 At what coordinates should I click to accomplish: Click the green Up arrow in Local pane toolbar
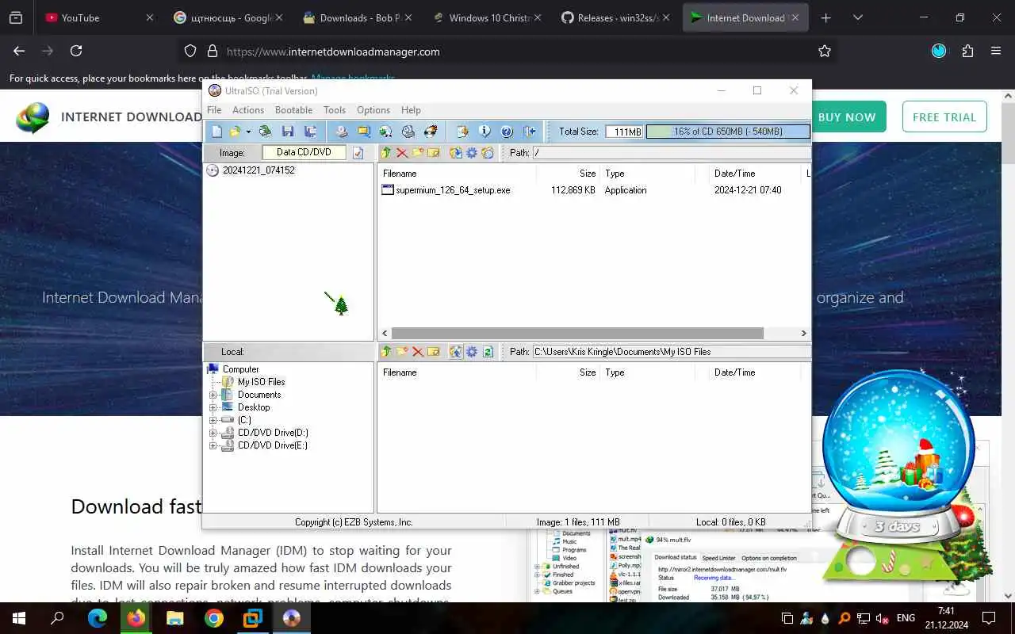point(386,352)
